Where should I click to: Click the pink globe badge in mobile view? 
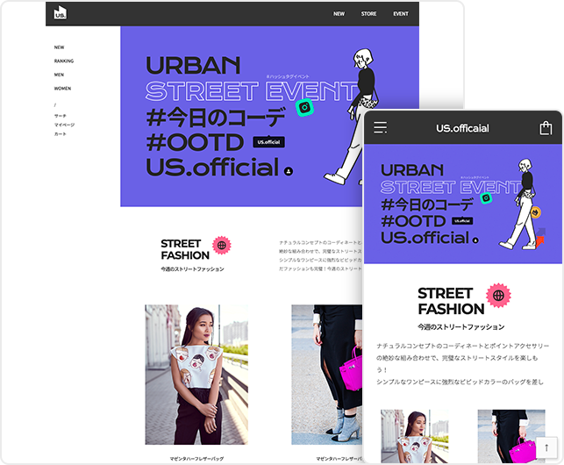click(498, 296)
